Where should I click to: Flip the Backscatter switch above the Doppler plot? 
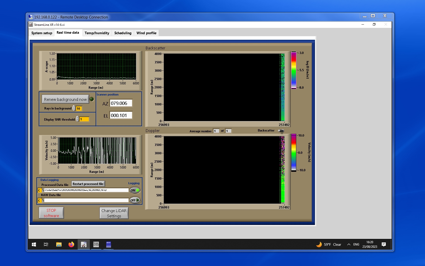pyautogui.click(x=281, y=131)
